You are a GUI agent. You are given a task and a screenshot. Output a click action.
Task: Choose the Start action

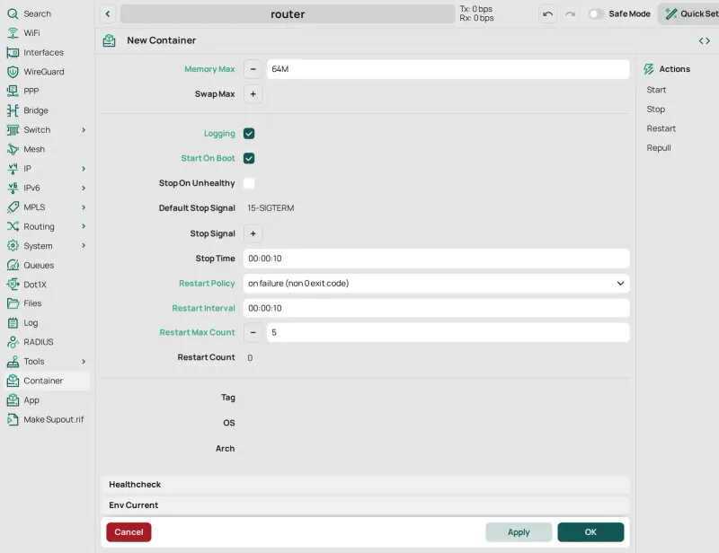[656, 90]
